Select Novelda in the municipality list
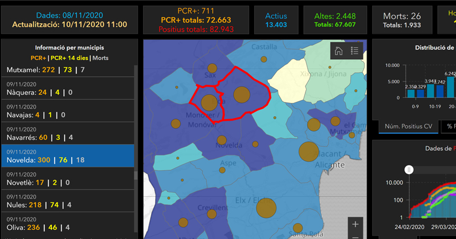 pyautogui.click(x=68, y=155)
